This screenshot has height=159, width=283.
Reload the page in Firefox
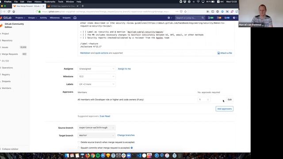9,11
